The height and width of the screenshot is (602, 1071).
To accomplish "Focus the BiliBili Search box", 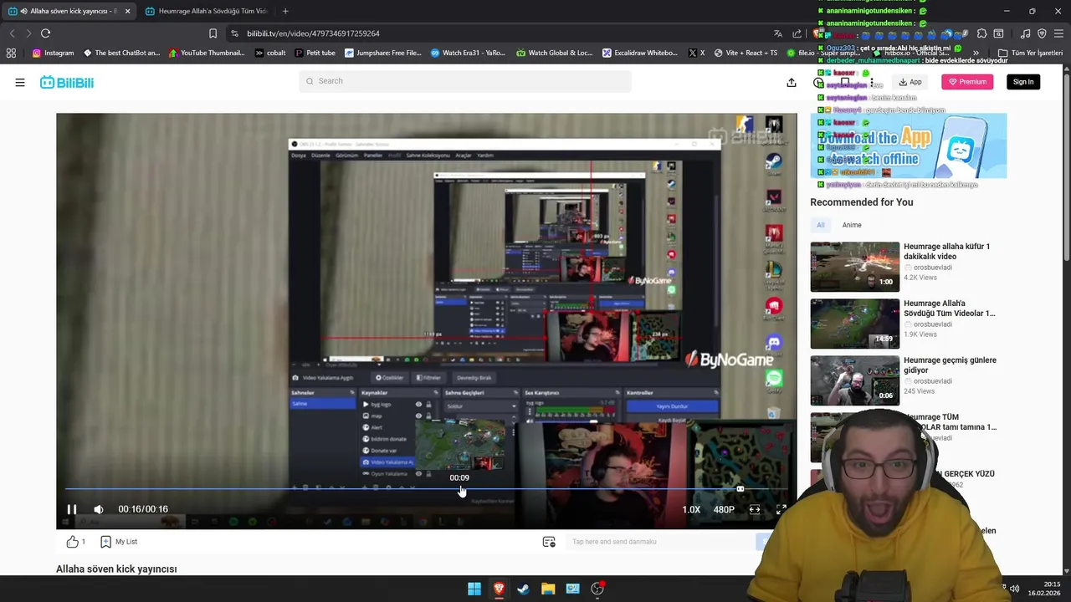I will (x=465, y=81).
